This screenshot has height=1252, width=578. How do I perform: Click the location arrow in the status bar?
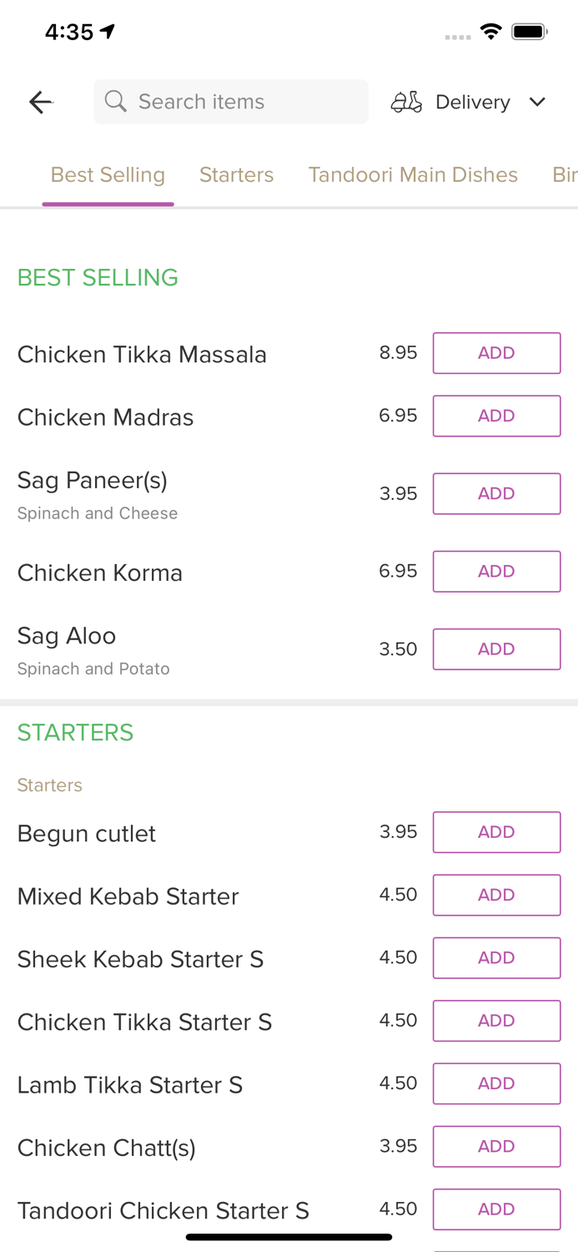107,30
